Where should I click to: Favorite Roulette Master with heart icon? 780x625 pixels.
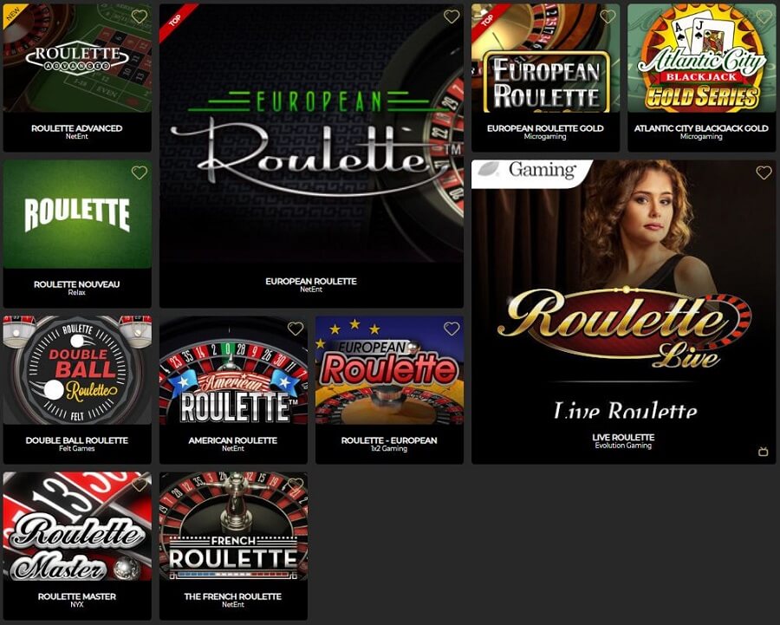140,485
